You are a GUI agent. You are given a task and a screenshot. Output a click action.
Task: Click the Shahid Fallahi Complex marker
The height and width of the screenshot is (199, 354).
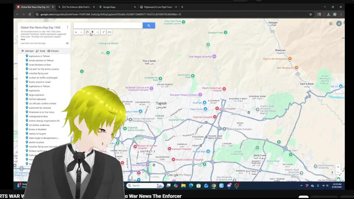point(224,129)
